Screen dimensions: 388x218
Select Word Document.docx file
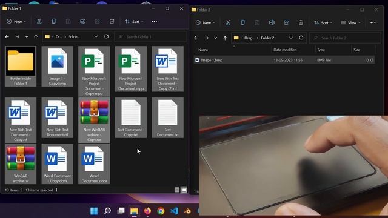coord(94,164)
